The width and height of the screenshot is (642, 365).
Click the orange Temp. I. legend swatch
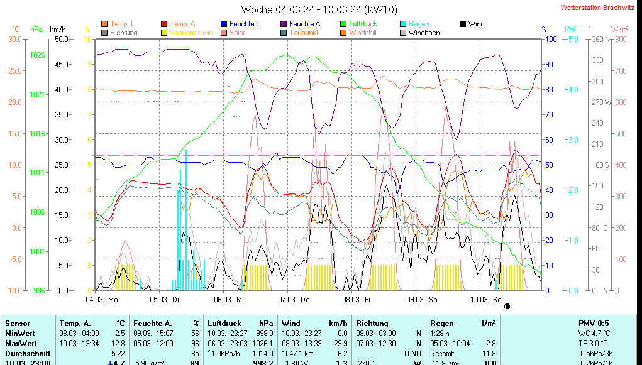click(x=104, y=24)
